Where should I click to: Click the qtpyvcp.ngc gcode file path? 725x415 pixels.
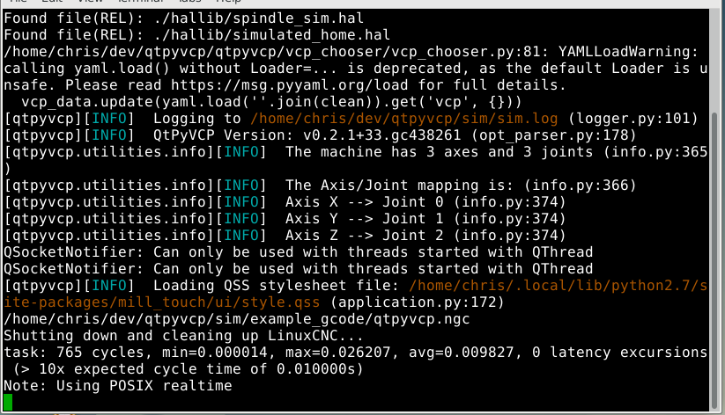(237, 319)
